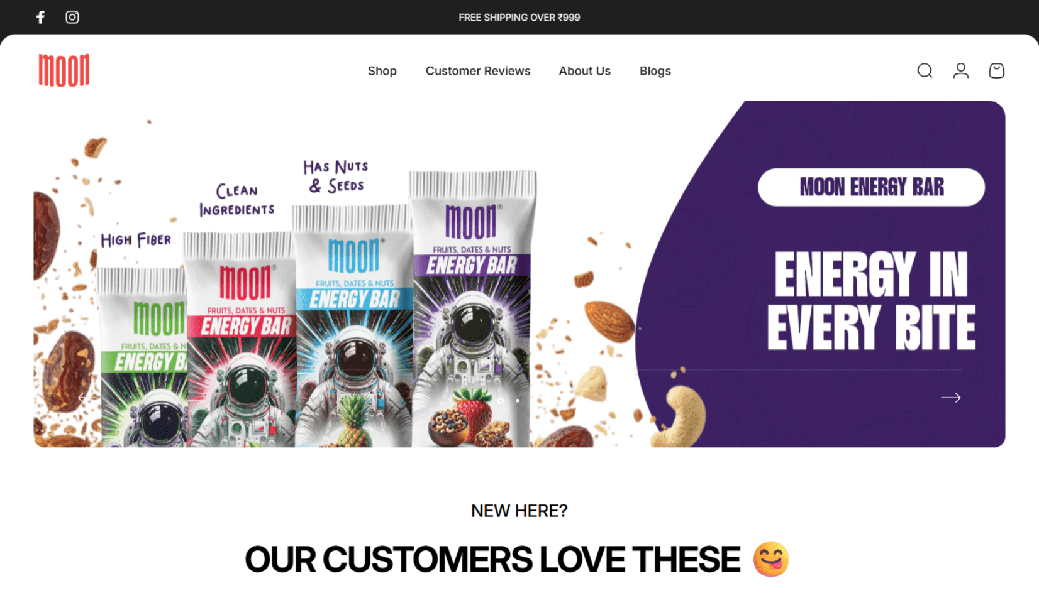Screen dimensions: 1039x593
Task: Click the ENERGY IN EVERY BITE headline
Action: click(x=871, y=300)
